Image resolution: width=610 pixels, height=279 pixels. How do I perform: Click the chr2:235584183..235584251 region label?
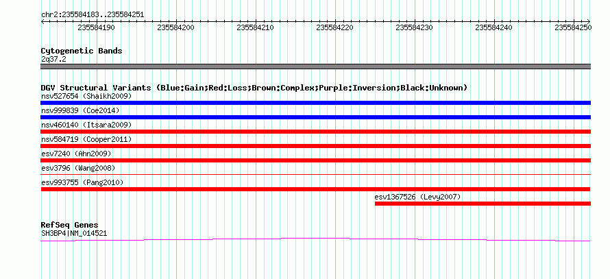[93, 15]
